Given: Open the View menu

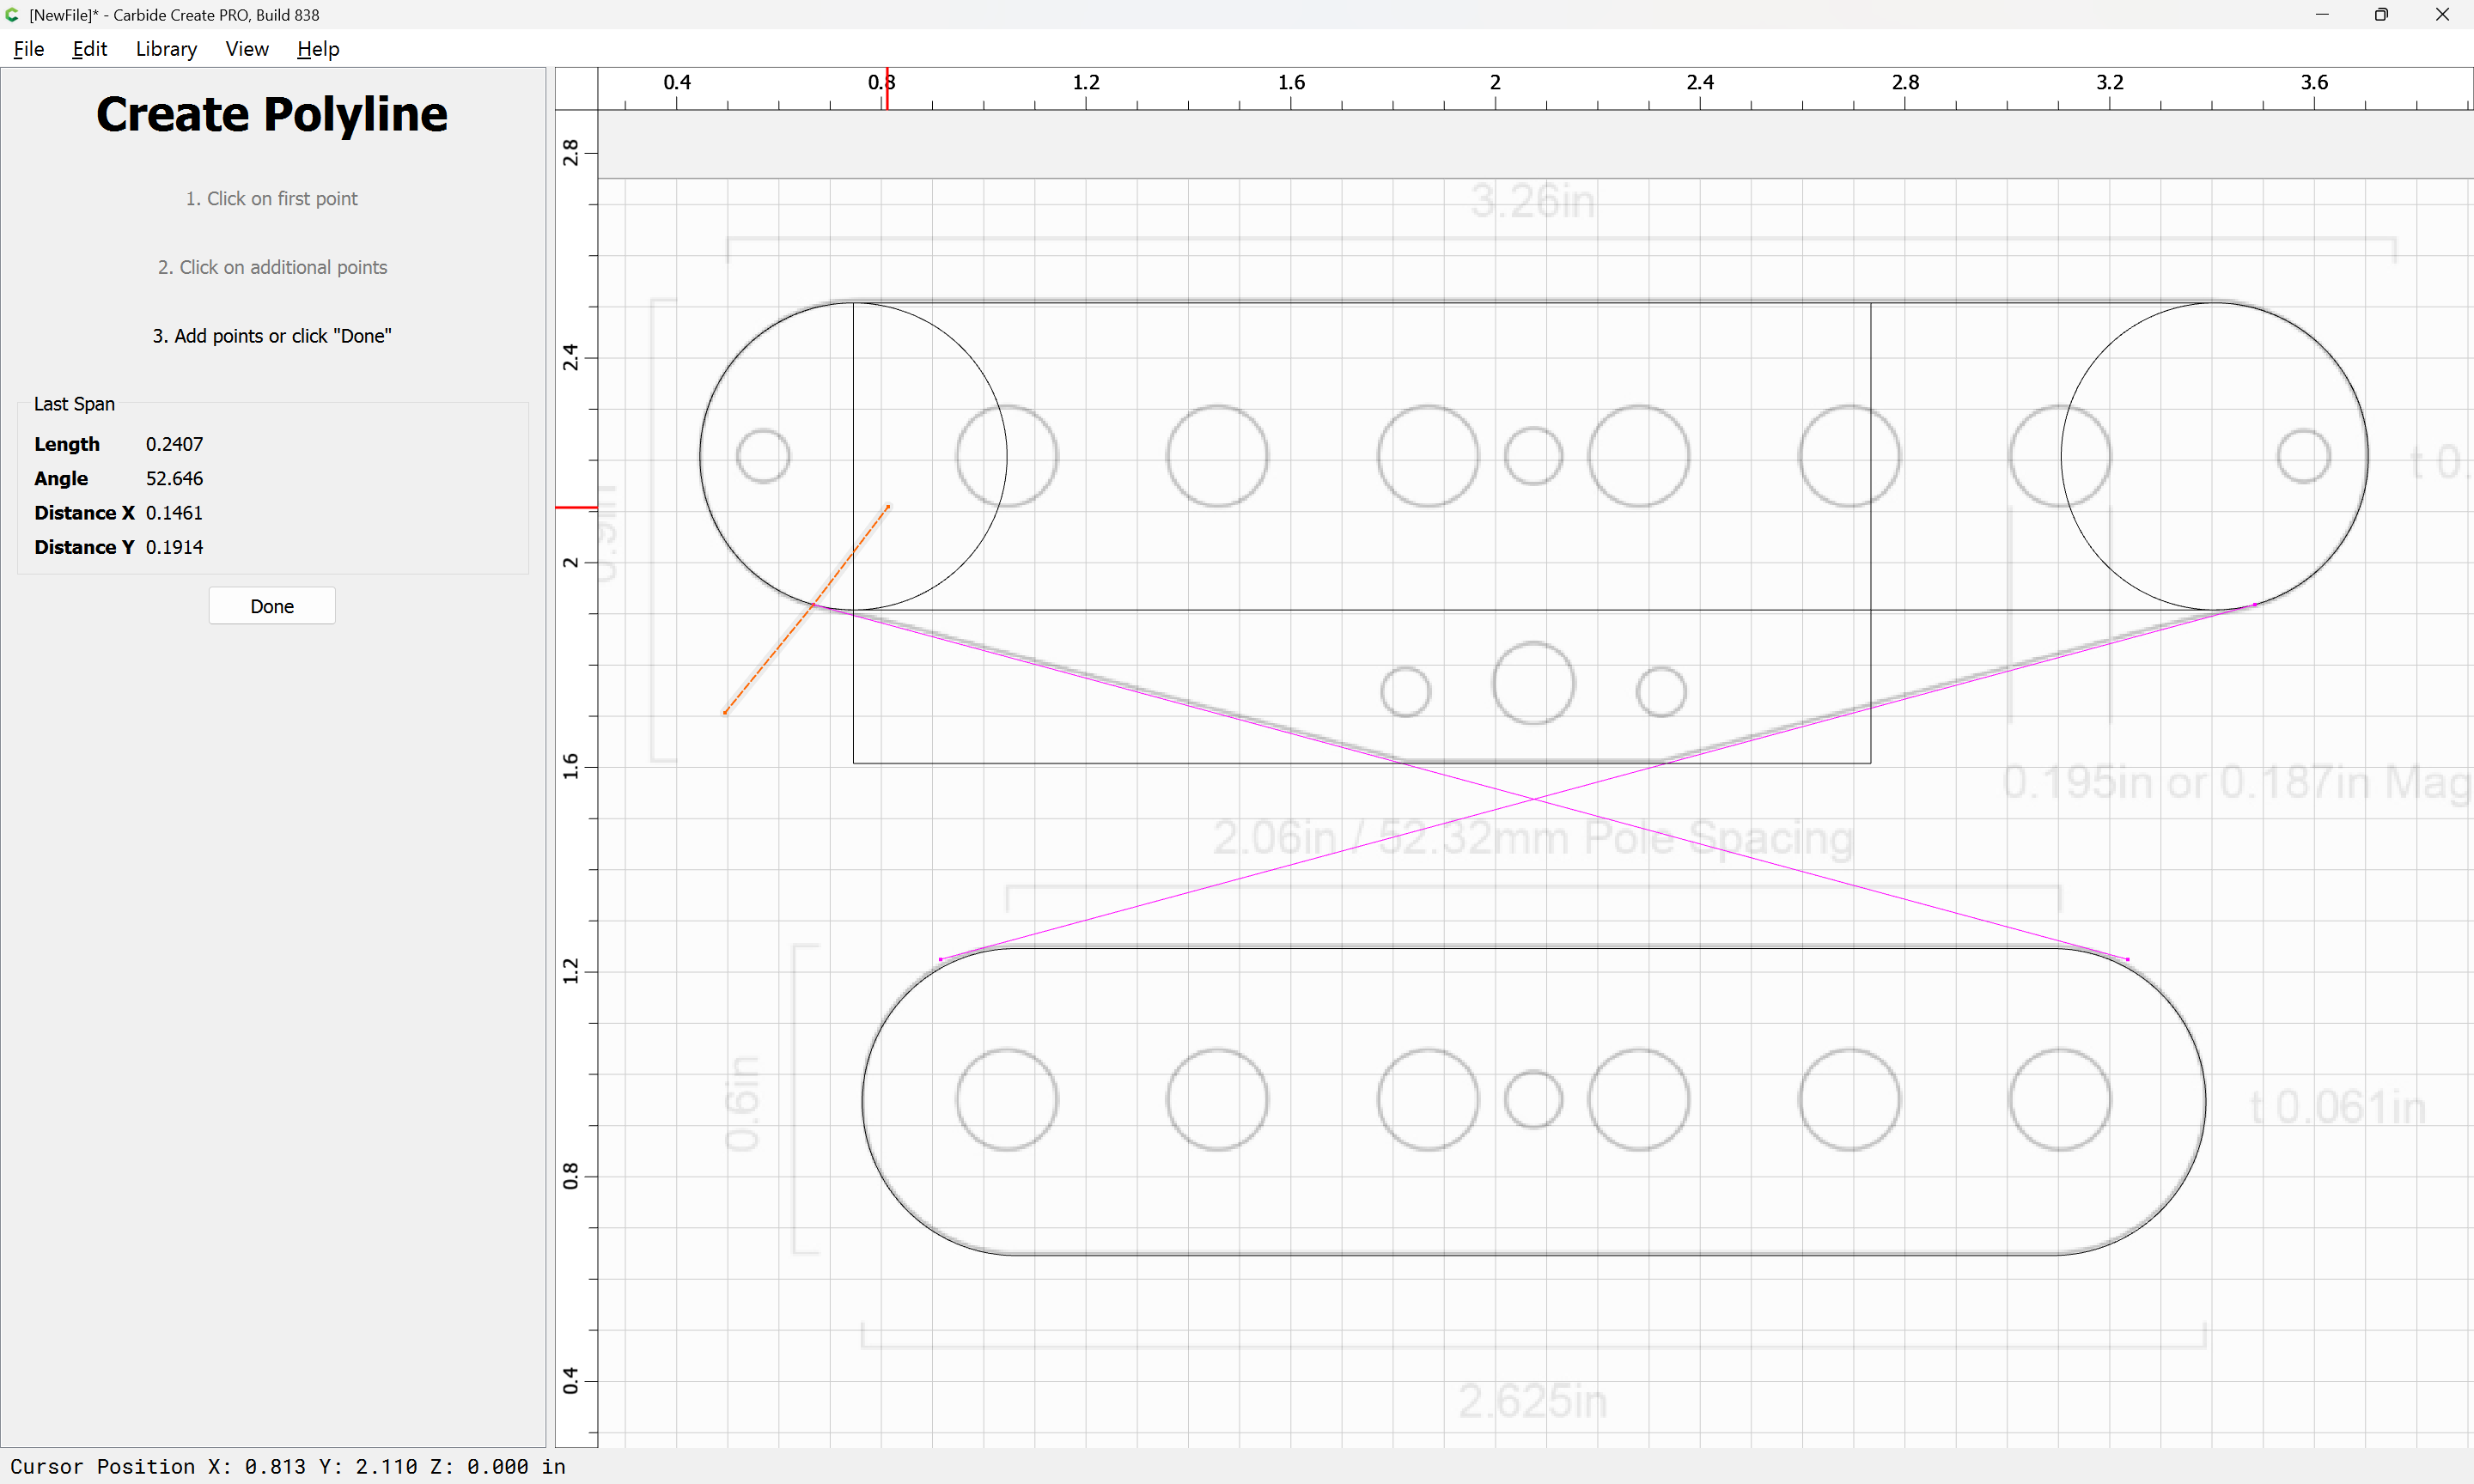Looking at the screenshot, I should (247, 49).
